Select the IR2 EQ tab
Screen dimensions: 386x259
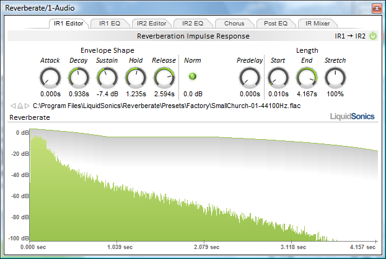[193, 24]
